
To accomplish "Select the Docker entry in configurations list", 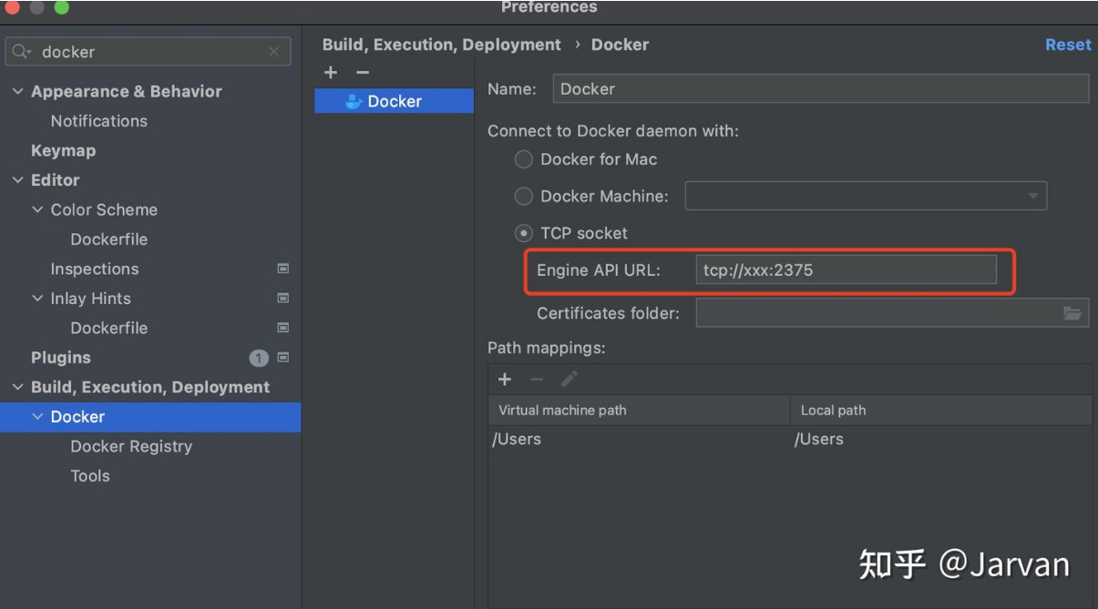I will 394,101.
